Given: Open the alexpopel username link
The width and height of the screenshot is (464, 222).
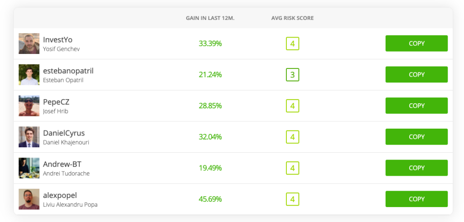Looking at the screenshot, I should click(x=60, y=195).
